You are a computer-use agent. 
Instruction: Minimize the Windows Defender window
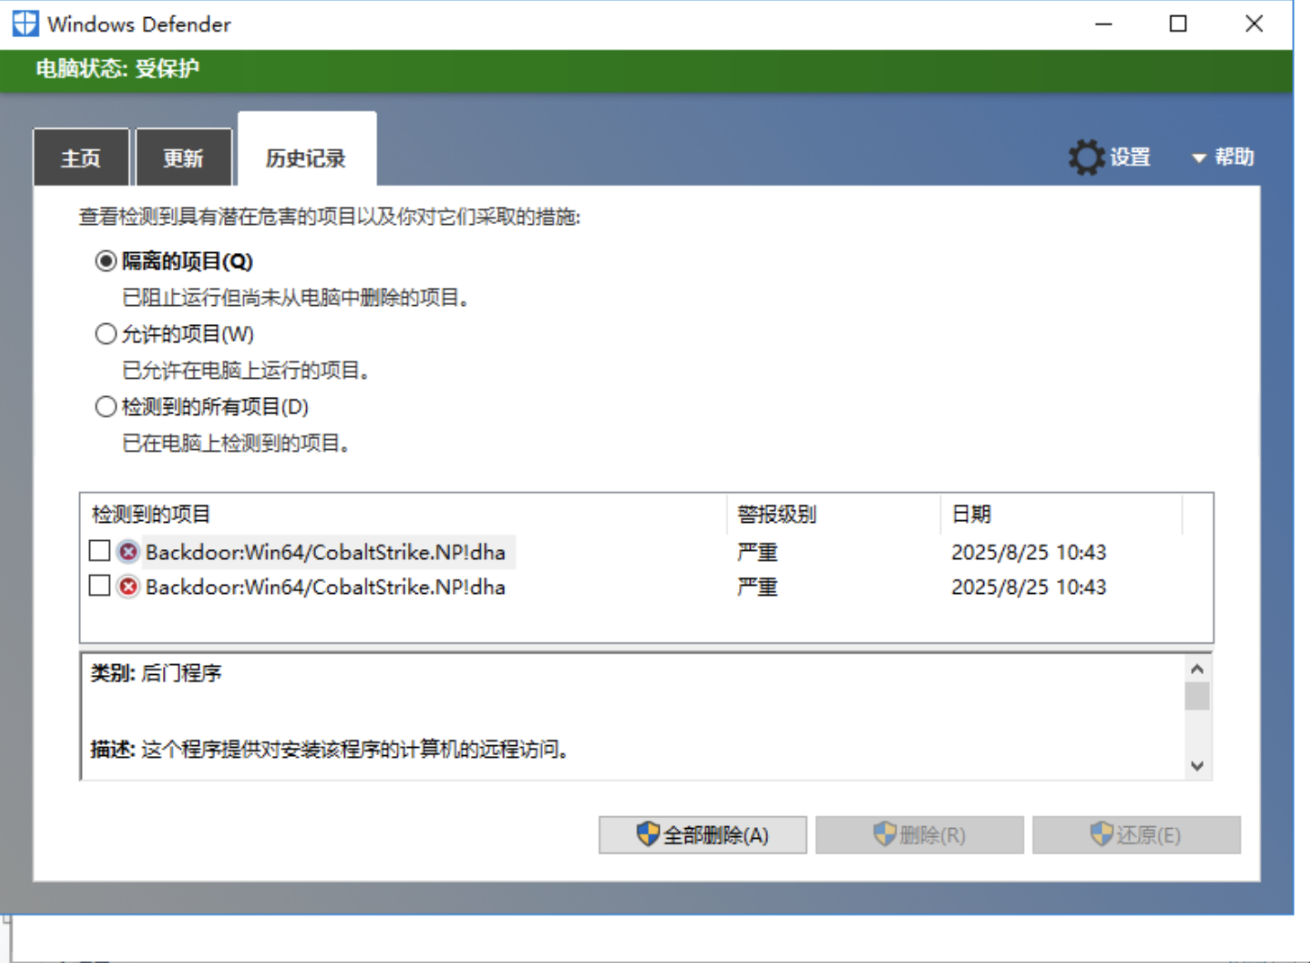pos(1103,24)
